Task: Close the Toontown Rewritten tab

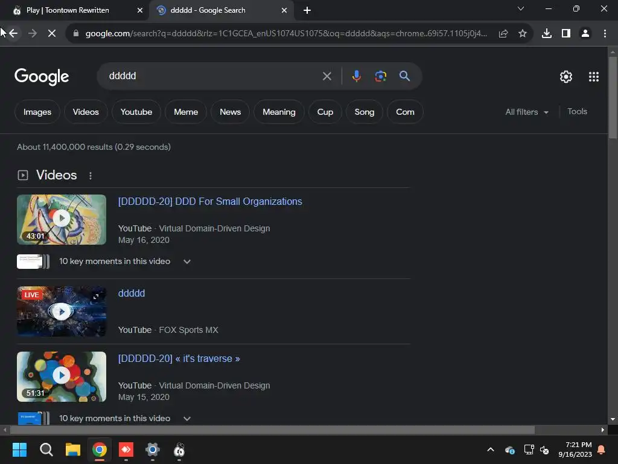Action: 140,10
